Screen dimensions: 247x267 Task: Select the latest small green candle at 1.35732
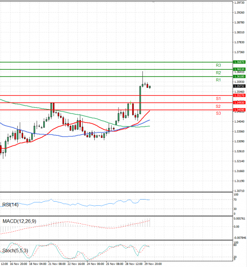(150, 87)
